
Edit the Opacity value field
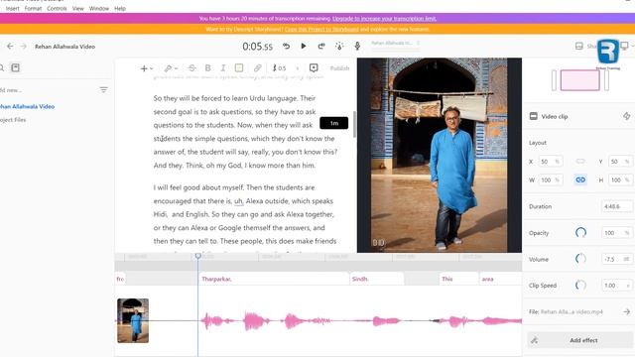point(617,233)
